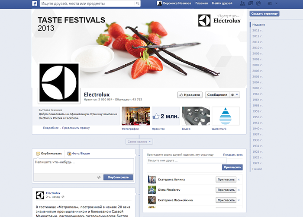Jump to 1959 г. in timeline
This screenshot has height=217, width=303.
tap(258, 111)
